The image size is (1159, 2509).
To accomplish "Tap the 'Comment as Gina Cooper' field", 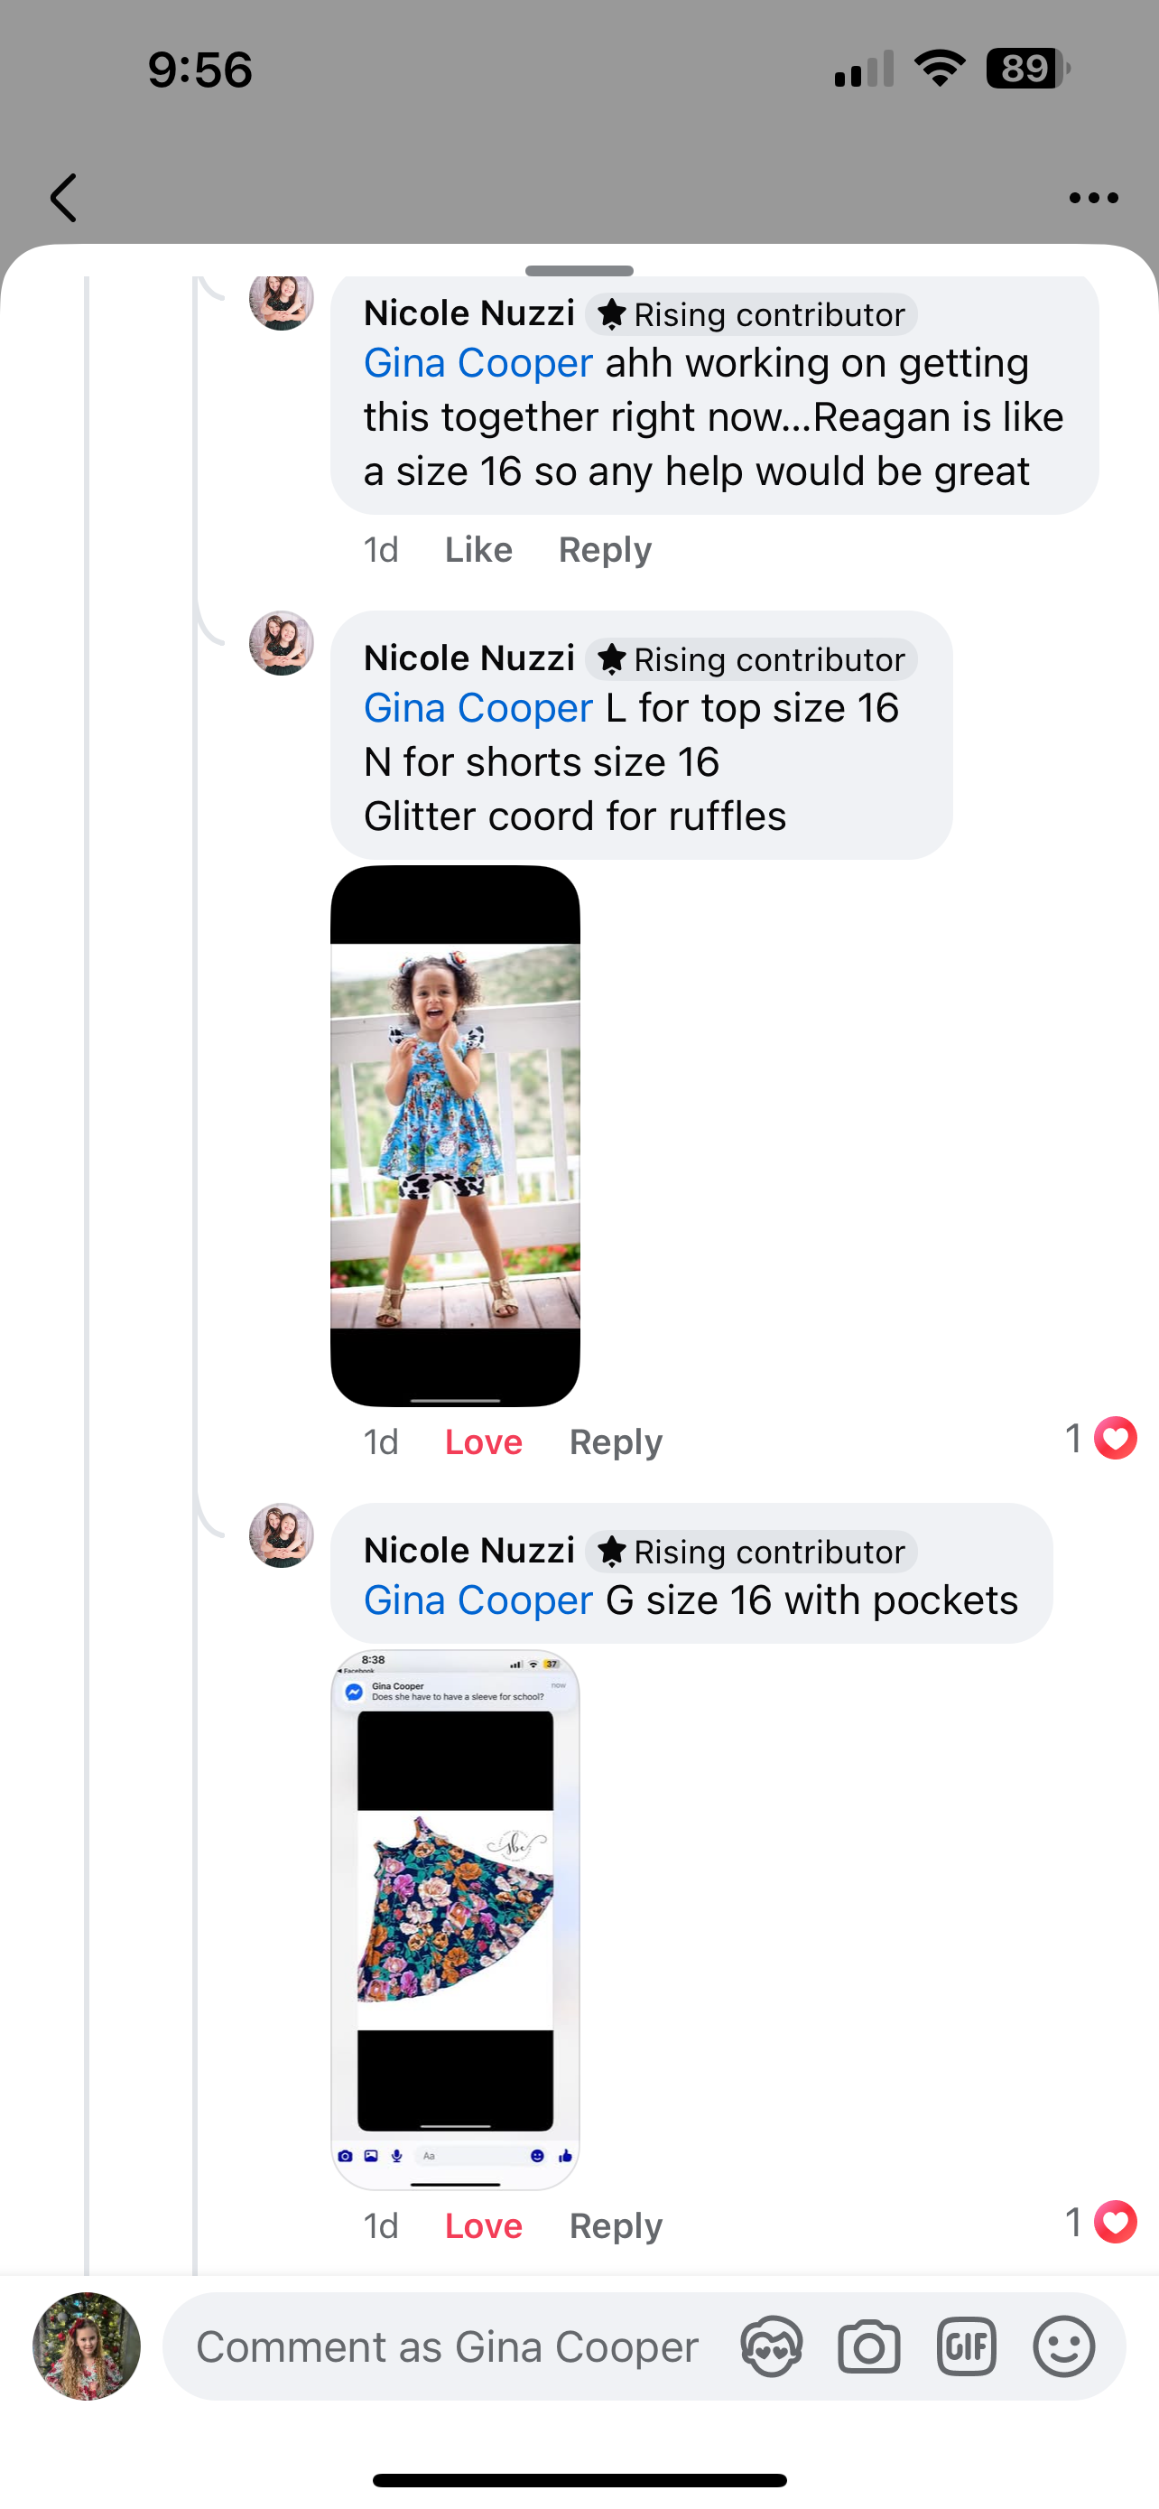I will pos(448,2346).
